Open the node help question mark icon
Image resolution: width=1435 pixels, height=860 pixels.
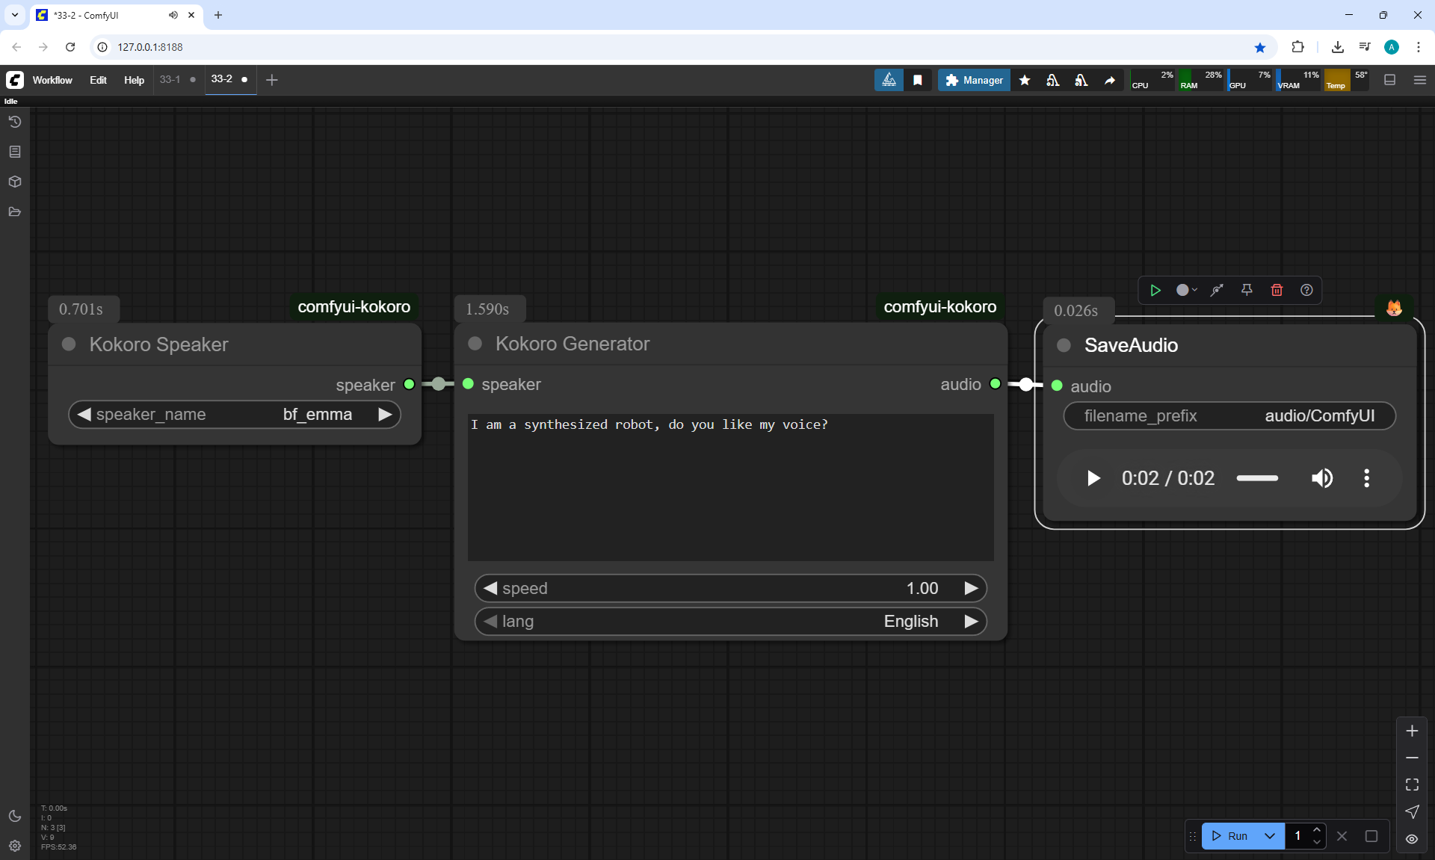point(1306,290)
